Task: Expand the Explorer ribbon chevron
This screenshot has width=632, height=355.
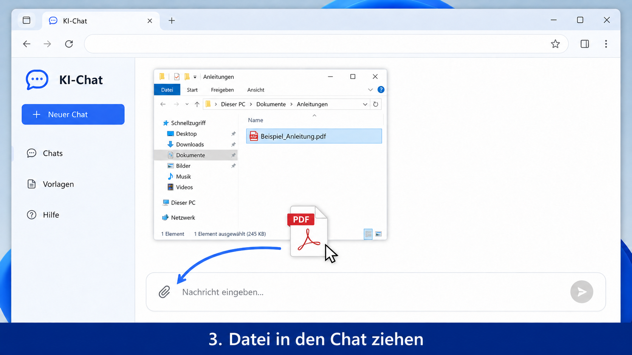Action: click(x=370, y=90)
